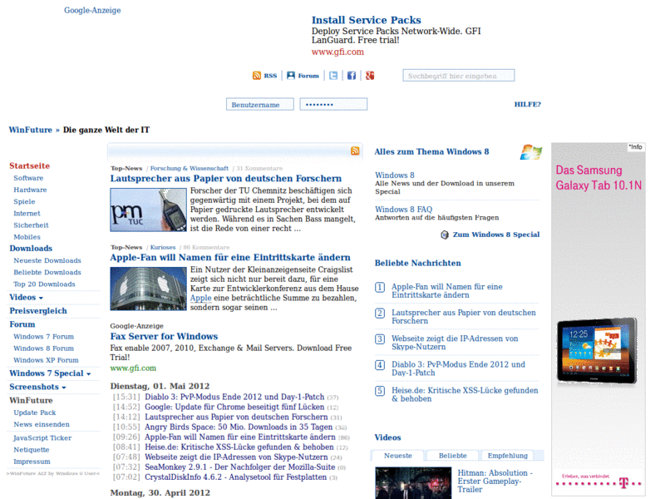Viewport: 665px width, 499px height.
Task: Open Top 20 Downloads link
Action: click(44, 284)
